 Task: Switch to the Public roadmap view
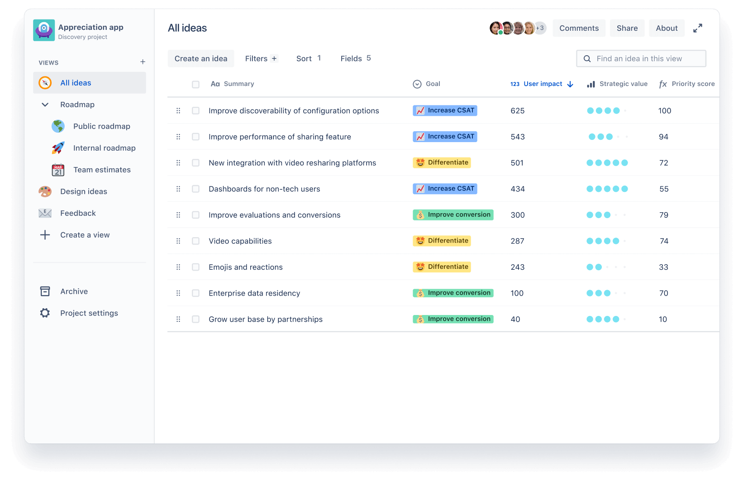101,126
